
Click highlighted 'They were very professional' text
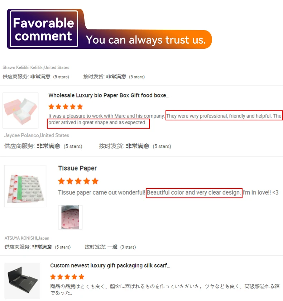224,116
